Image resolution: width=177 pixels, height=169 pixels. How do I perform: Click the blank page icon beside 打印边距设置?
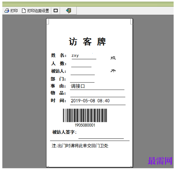(24, 11)
